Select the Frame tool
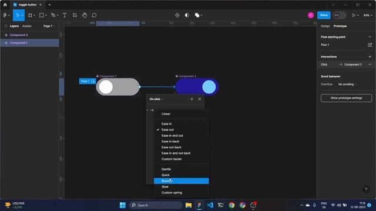The height and width of the screenshot is (211, 376). [30, 15]
